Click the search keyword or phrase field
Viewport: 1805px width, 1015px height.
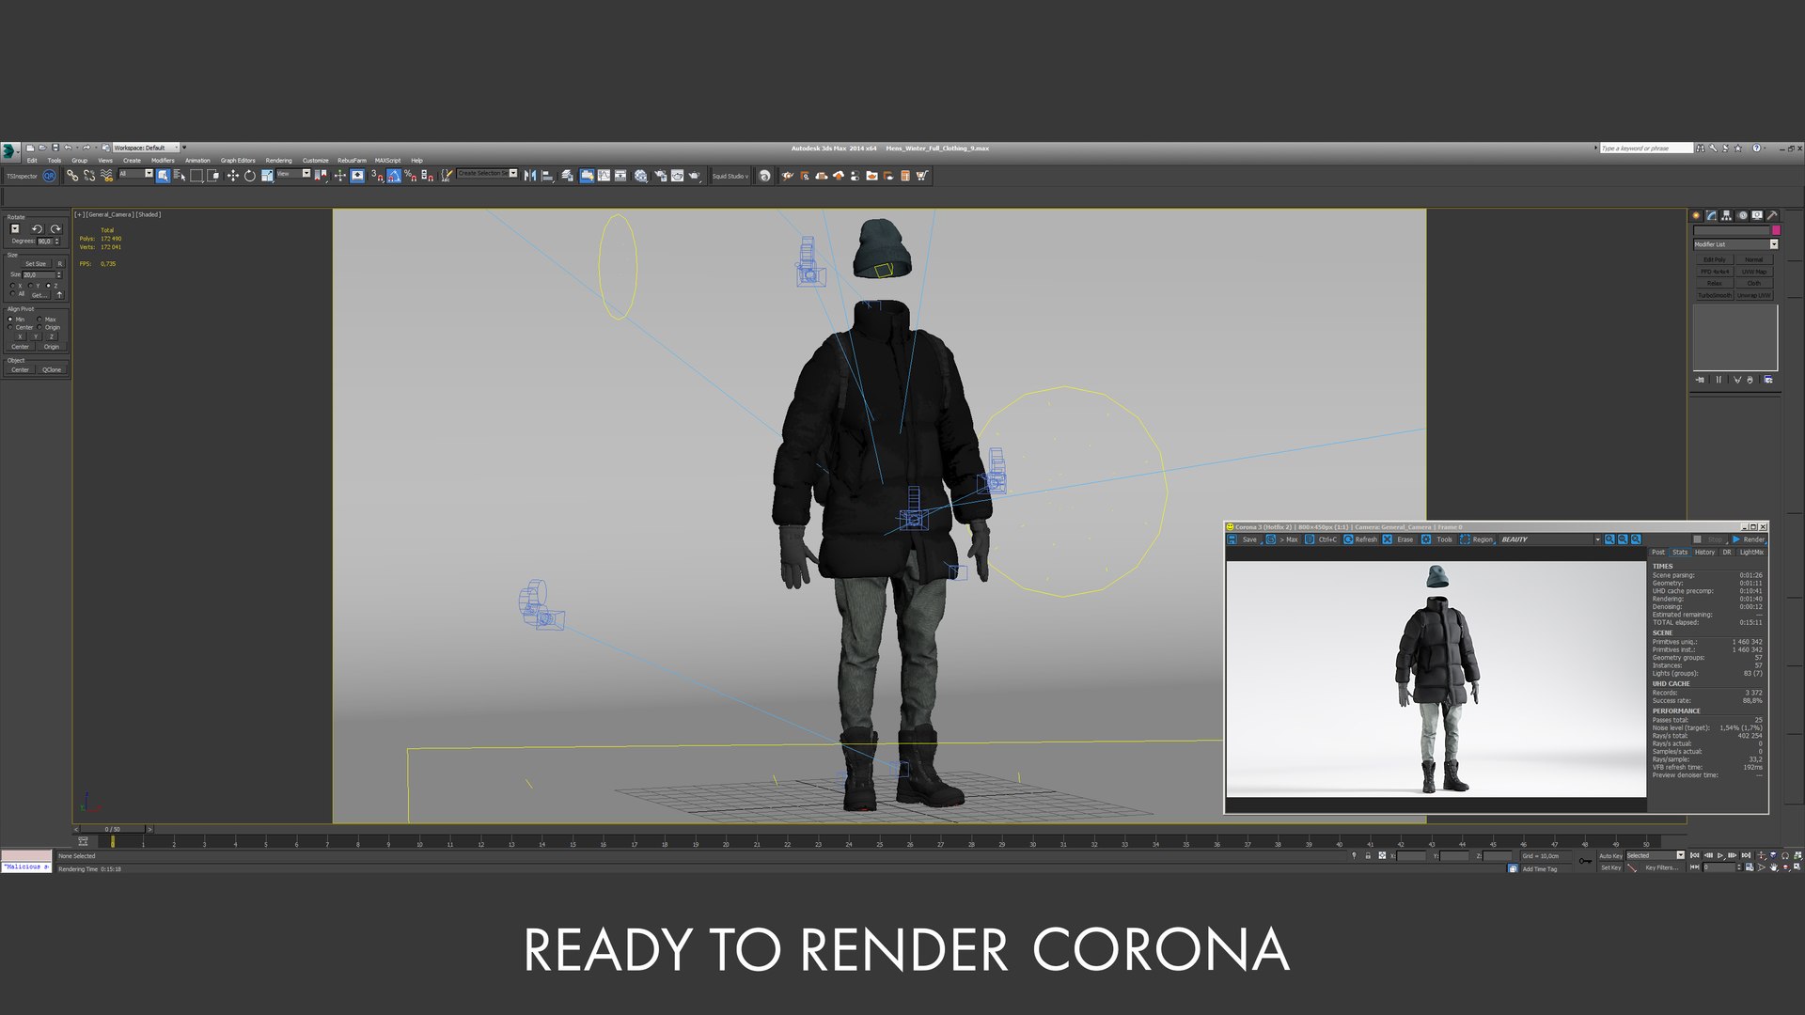[1645, 148]
